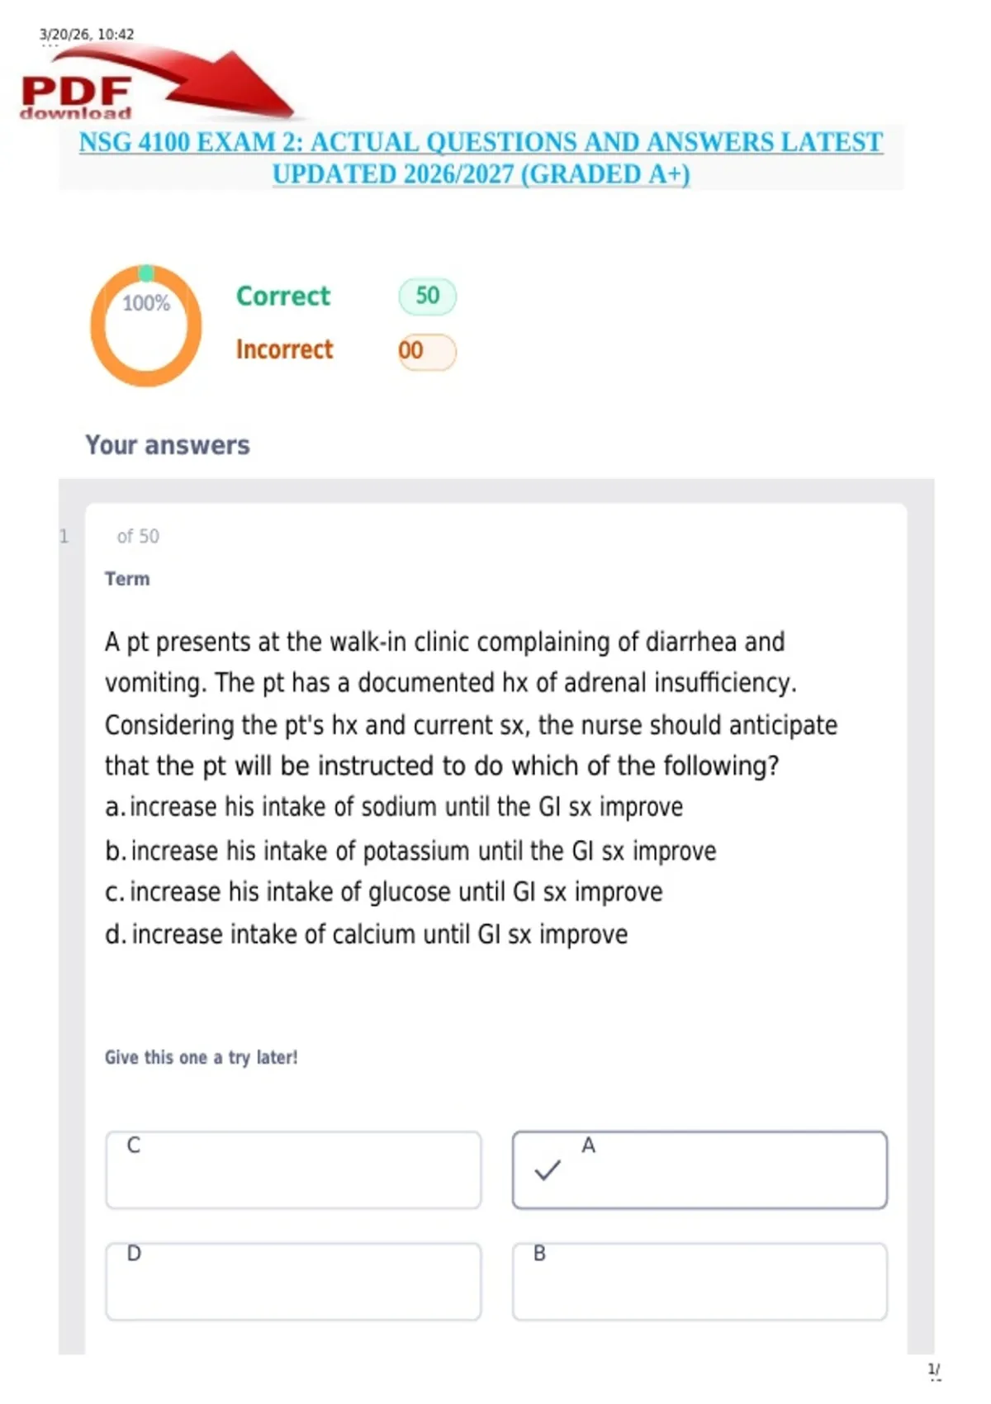
Task: Select answer option D
Action: click(293, 1281)
